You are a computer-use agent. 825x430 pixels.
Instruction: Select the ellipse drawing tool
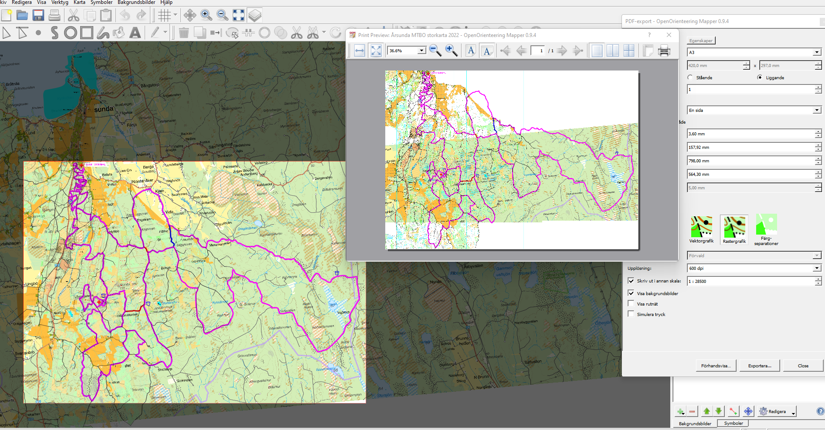[70, 32]
